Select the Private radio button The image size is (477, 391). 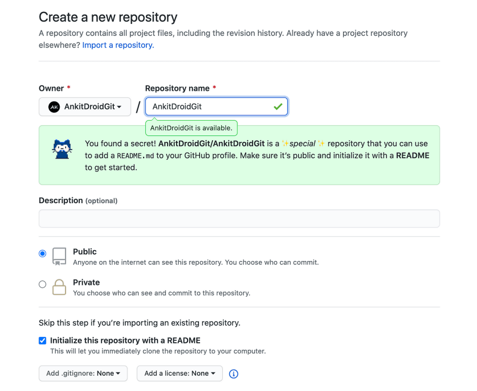click(x=43, y=284)
